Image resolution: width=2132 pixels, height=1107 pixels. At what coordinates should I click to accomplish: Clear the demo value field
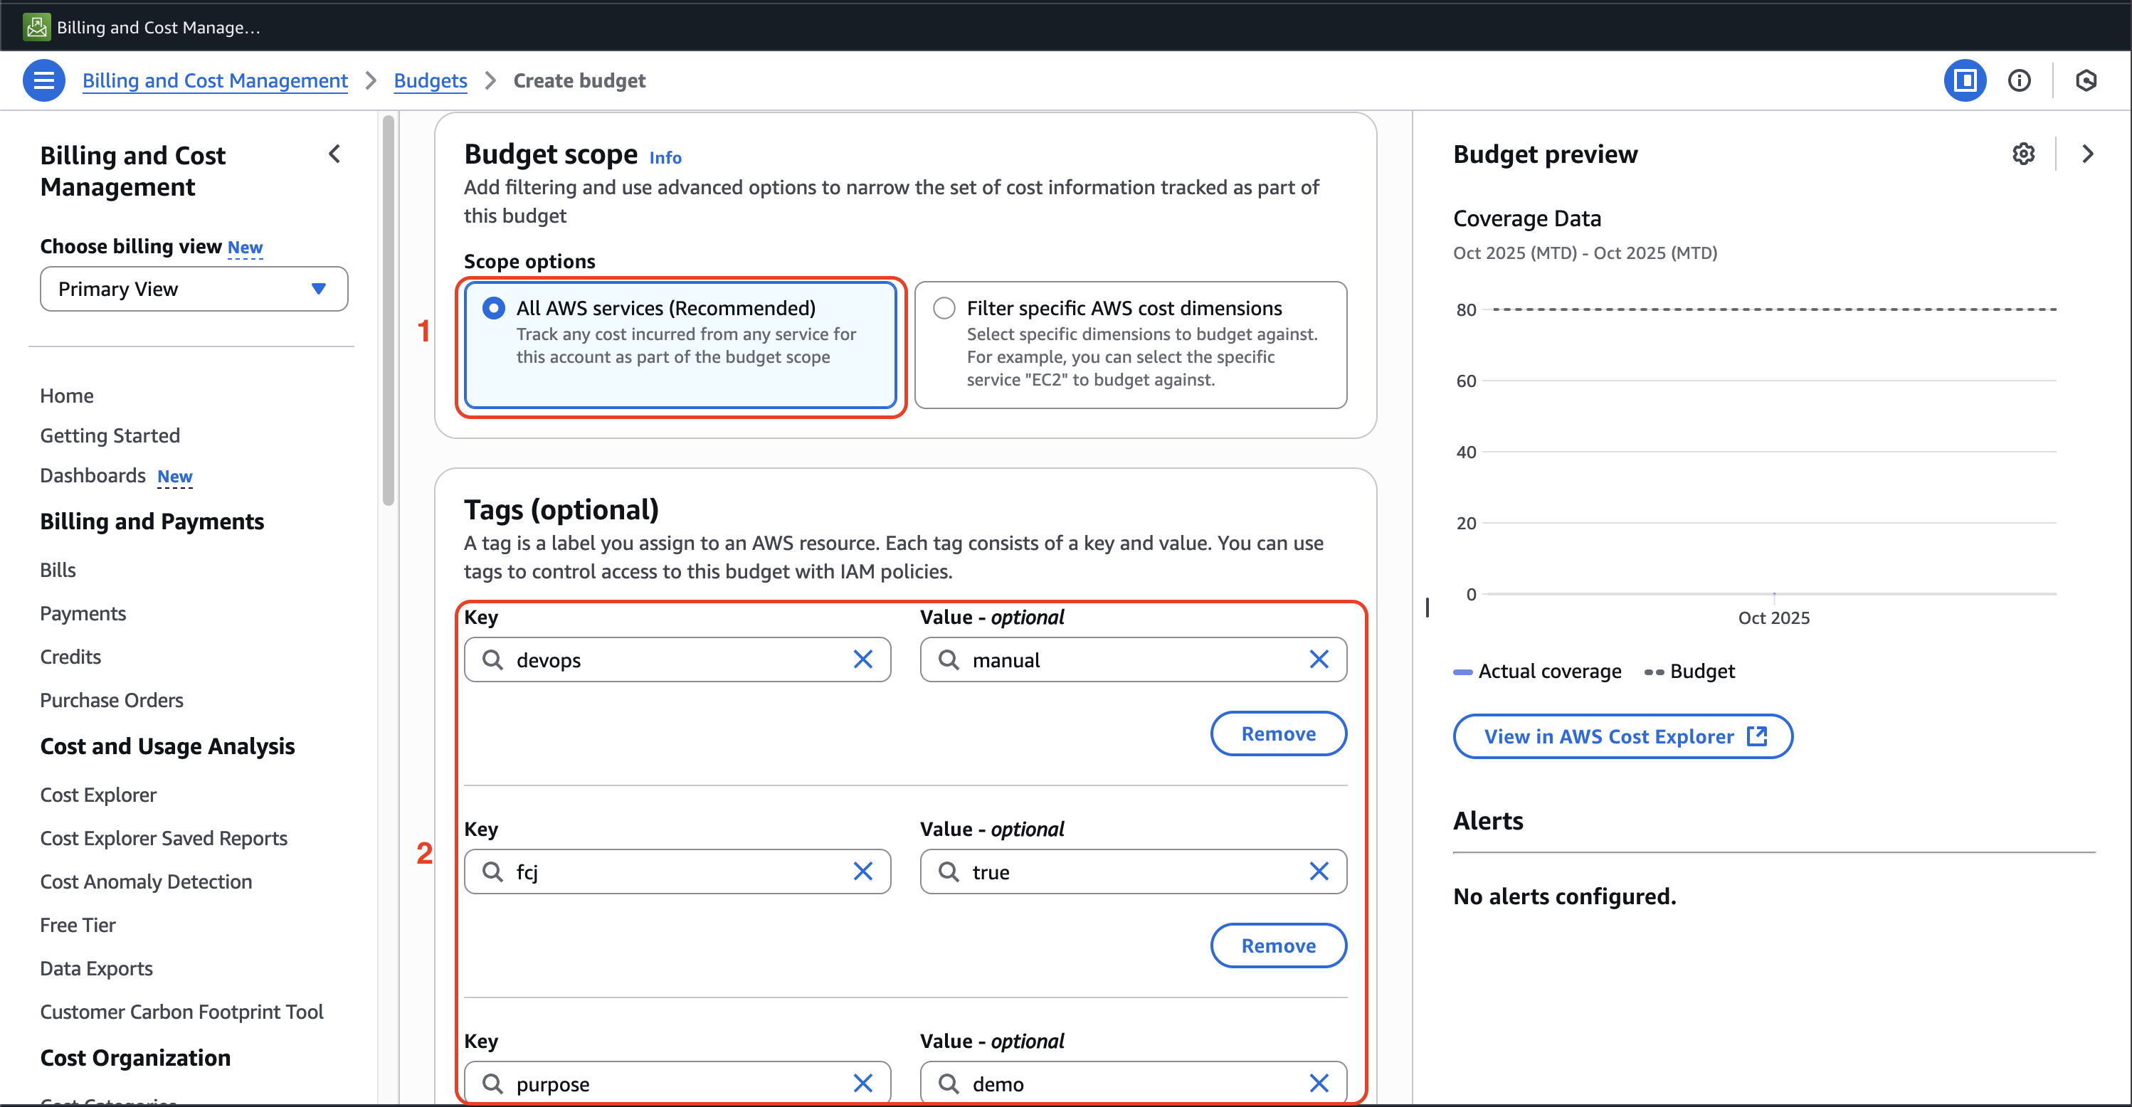pos(1319,1083)
